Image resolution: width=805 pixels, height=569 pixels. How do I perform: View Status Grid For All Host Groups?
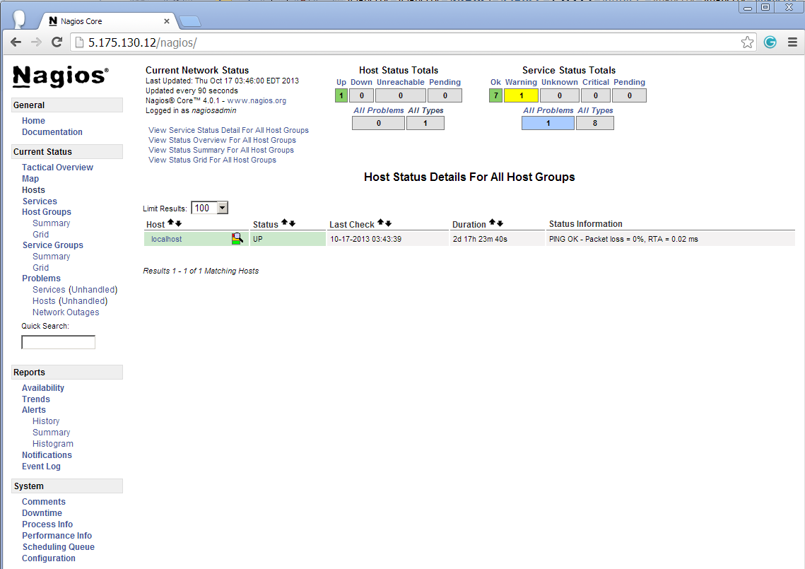click(212, 160)
